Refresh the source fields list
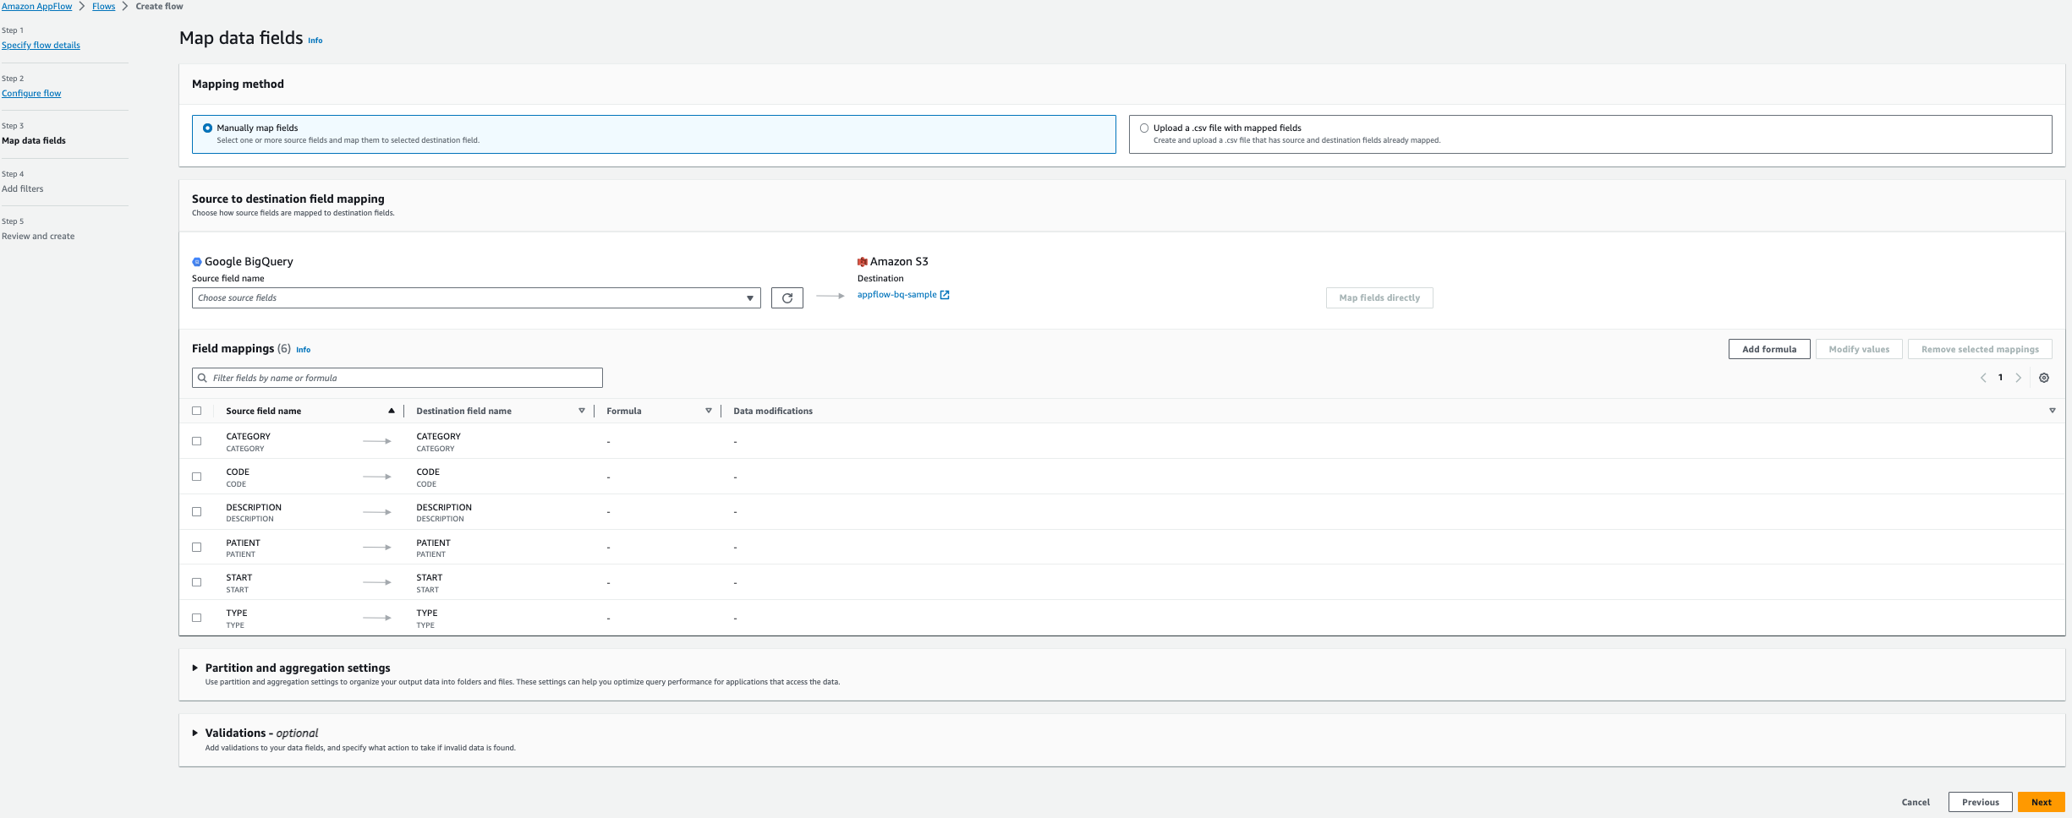Image resolution: width=2072 pixels, height=818 pixels. pyautogui.click(x=787, y=297)
